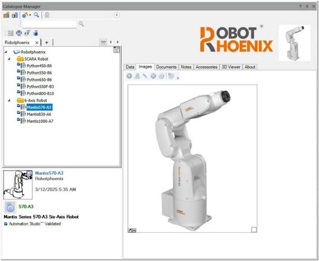Image resolution: width=319 pixels, height=261 pixels.
Task: Click the image settings gears icon
Action: tap(171, 76)
